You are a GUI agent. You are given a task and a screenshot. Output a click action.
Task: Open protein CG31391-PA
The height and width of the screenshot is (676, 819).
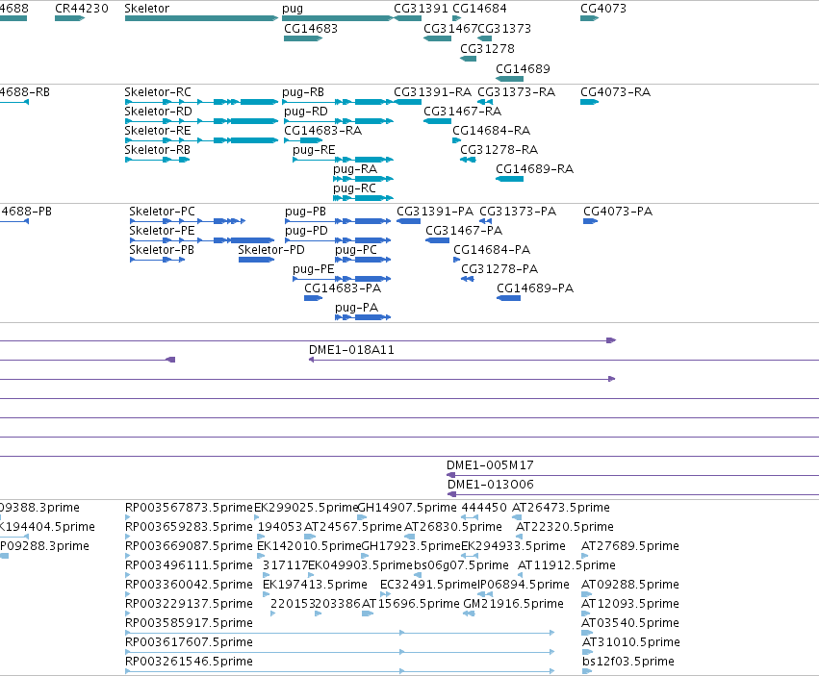(x=408, y=221)
